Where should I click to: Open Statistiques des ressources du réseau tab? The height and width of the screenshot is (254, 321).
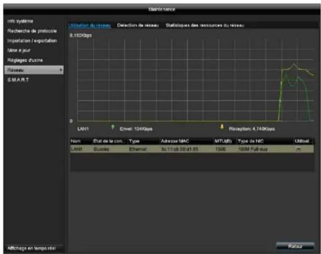click(205, 25)
